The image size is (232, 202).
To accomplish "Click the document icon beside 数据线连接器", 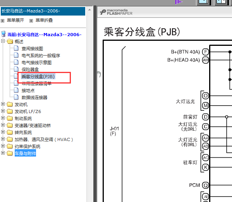I will coord(16,97).
